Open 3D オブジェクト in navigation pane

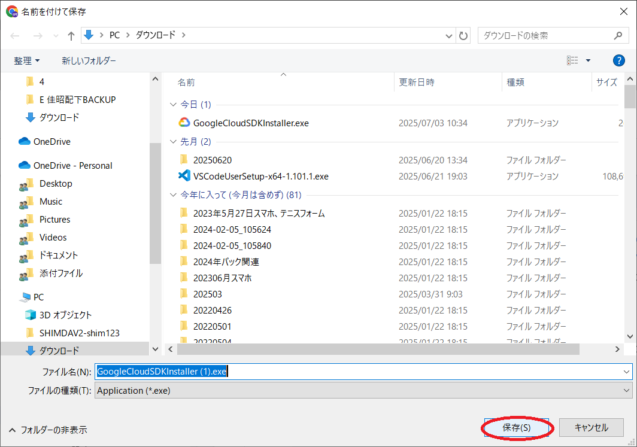65,315
